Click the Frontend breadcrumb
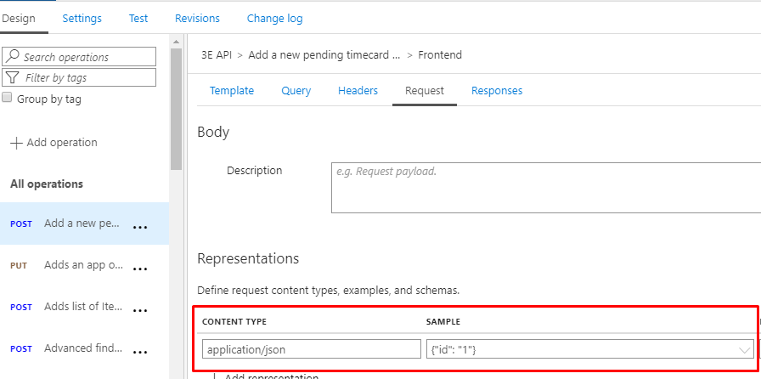 pyautogui.click(x=440, y=55)
